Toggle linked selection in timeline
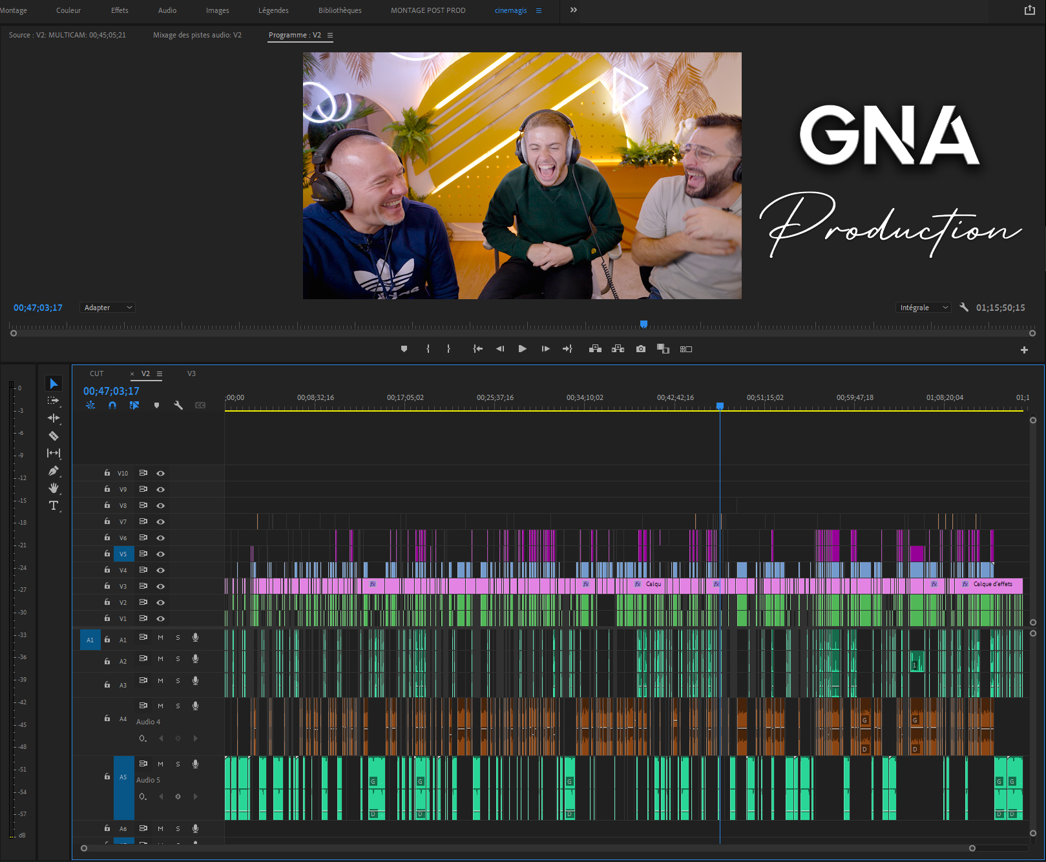The image size is (1046, 862). point(134,405)
